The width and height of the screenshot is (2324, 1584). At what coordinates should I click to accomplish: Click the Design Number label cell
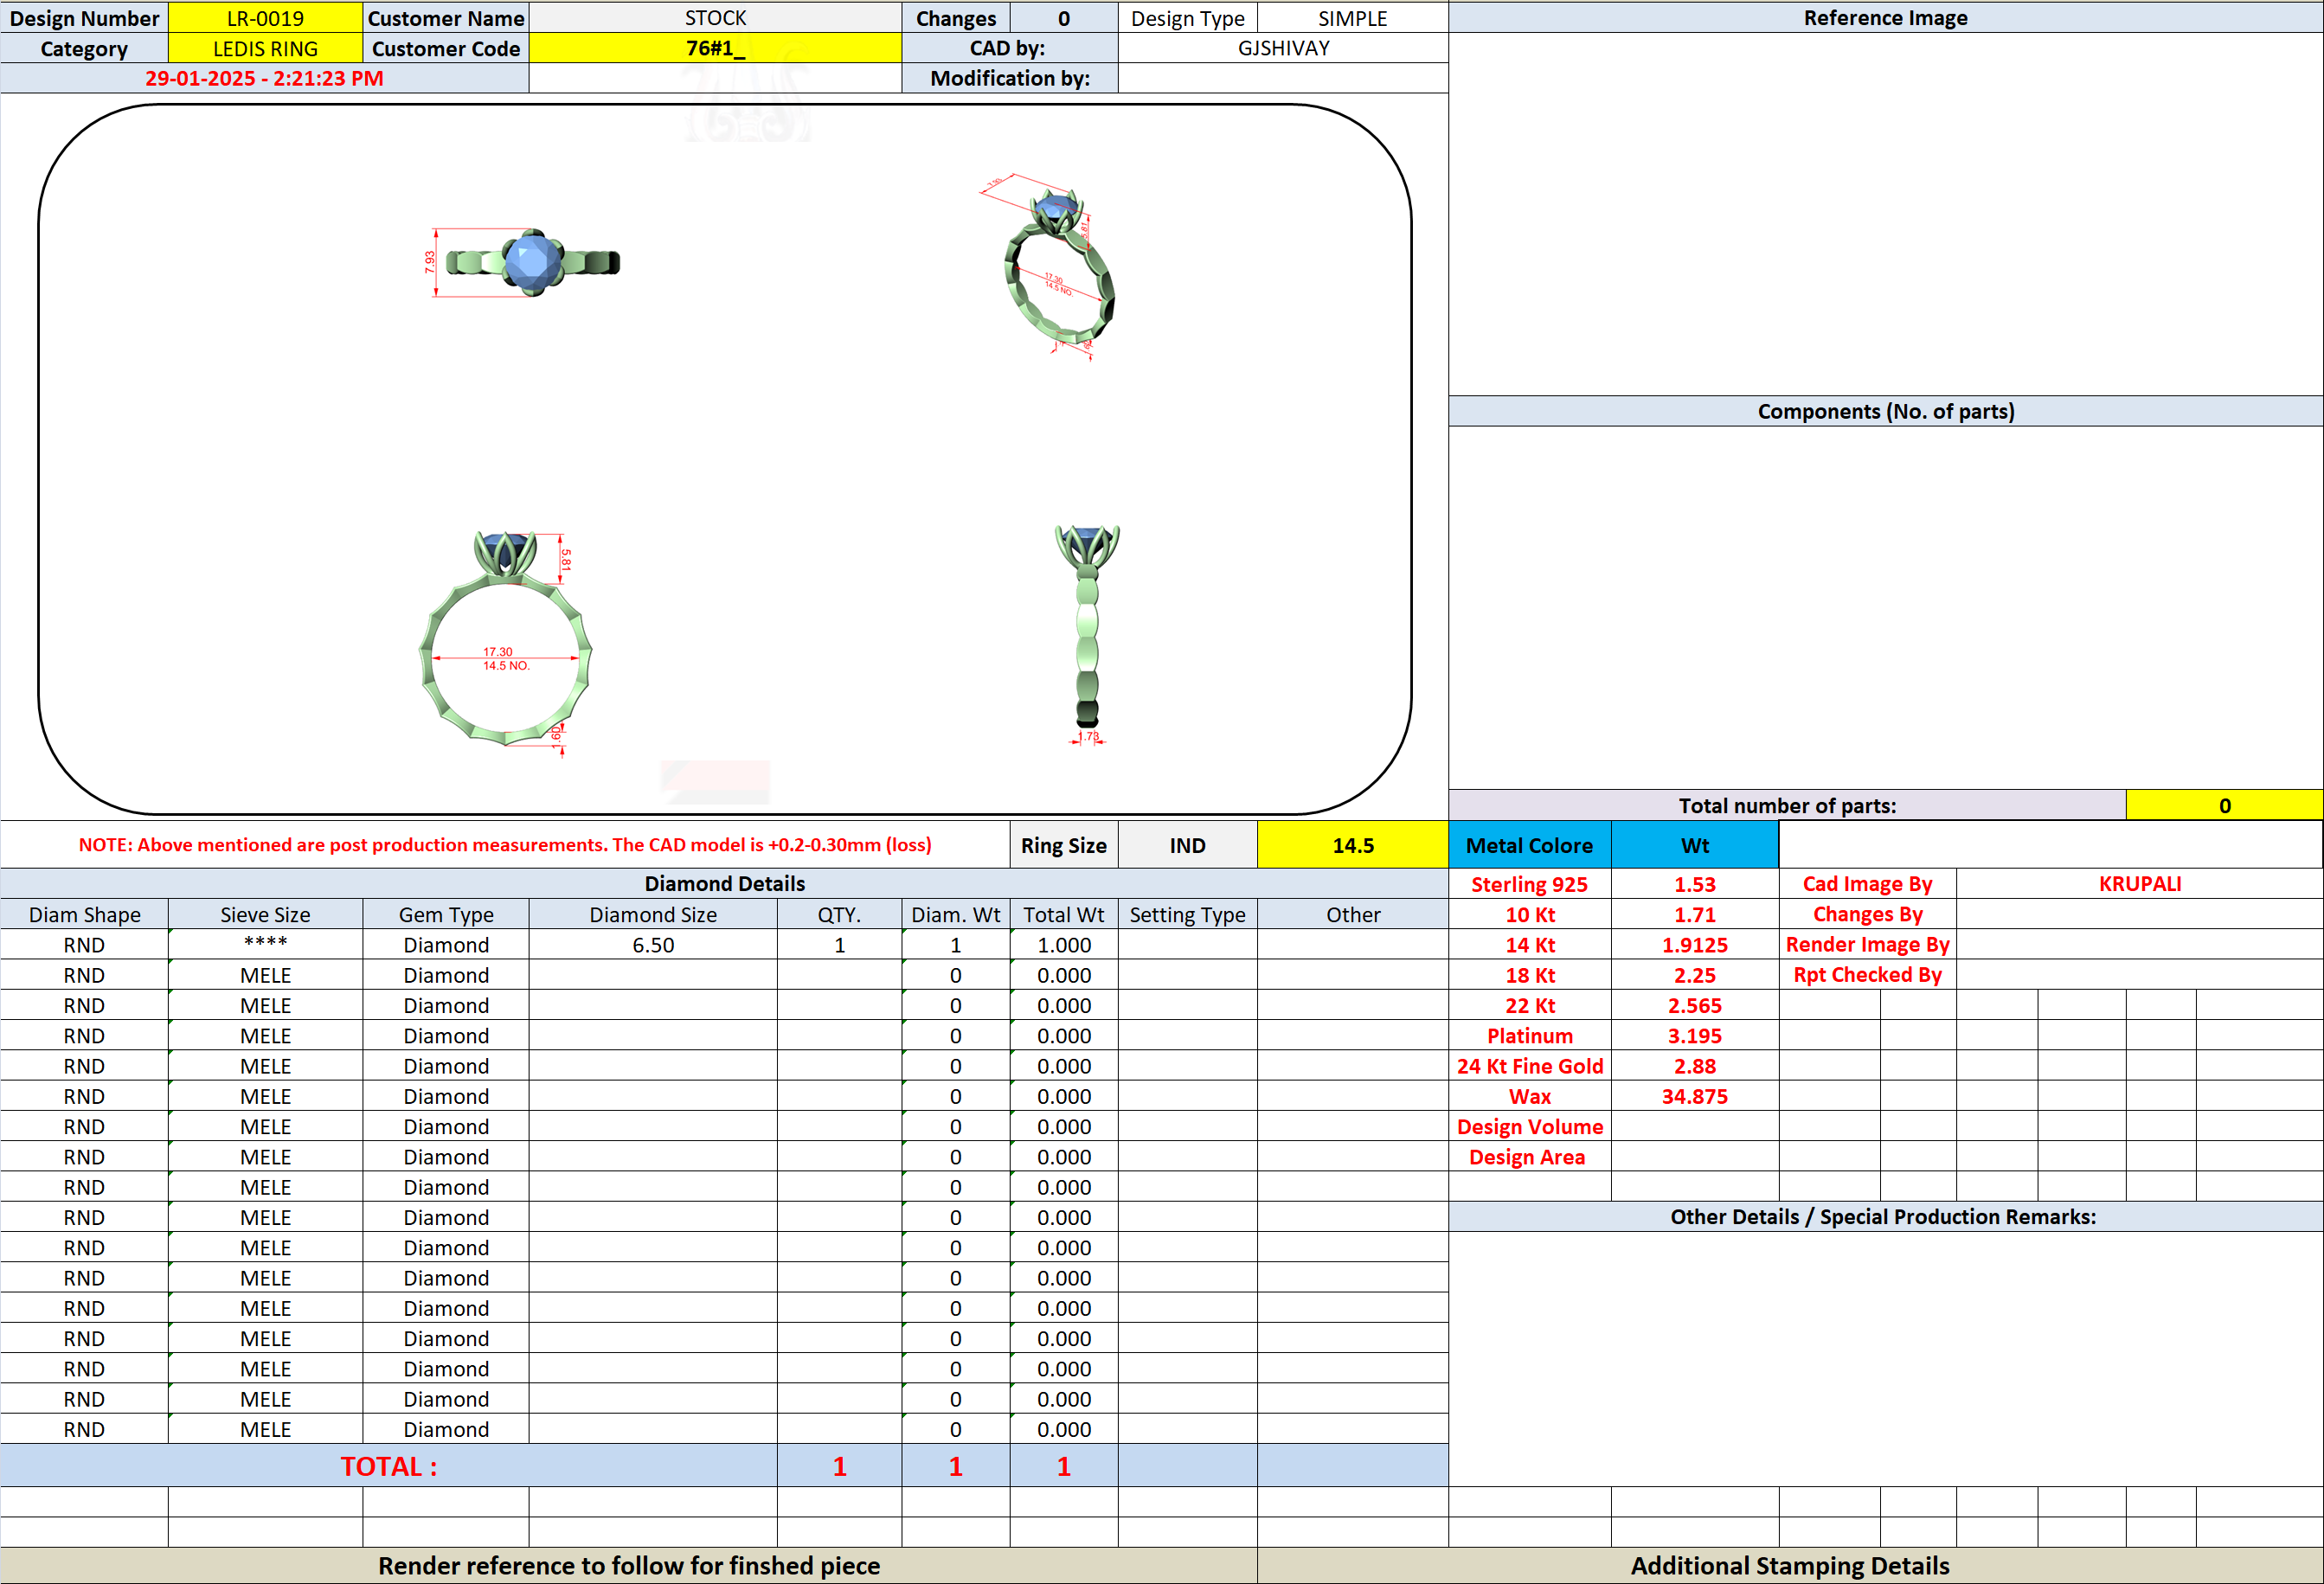point(84,18)
